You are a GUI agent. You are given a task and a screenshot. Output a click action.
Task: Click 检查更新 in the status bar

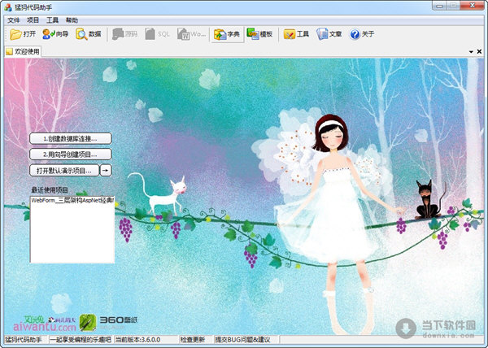pos(192,340)
